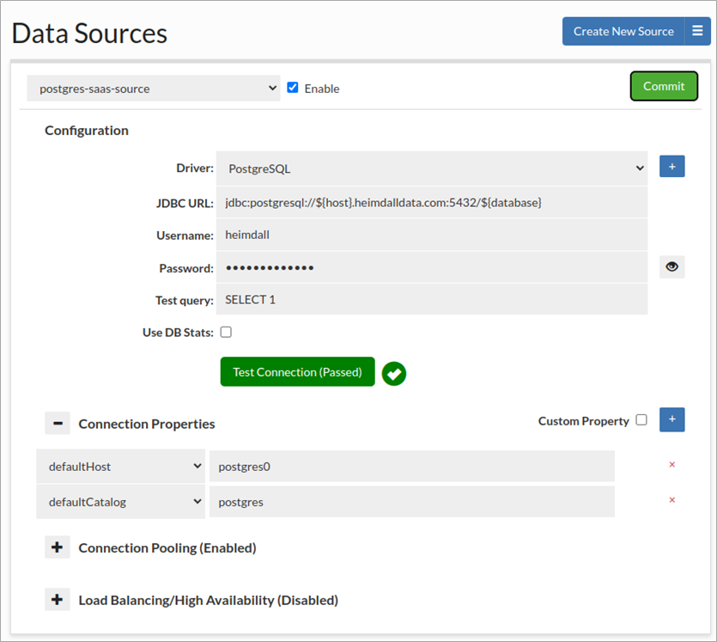Viewport: 717px width, 642px height.
Task: Uncheck the Enable checkbox
Action: coord(293,87)
